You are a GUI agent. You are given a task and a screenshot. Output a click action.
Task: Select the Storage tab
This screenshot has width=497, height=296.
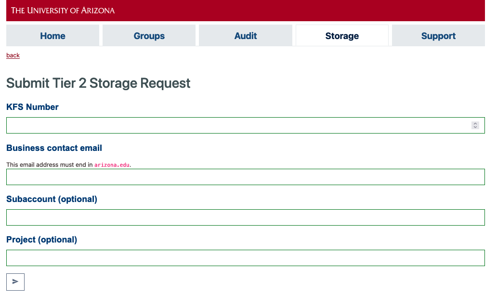tap(342, 36)
